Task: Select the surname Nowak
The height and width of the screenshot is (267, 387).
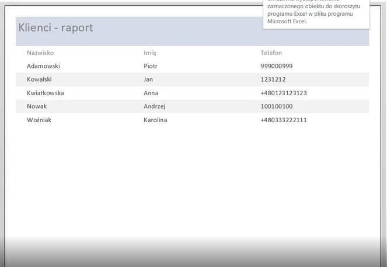Action: point(37,106)
